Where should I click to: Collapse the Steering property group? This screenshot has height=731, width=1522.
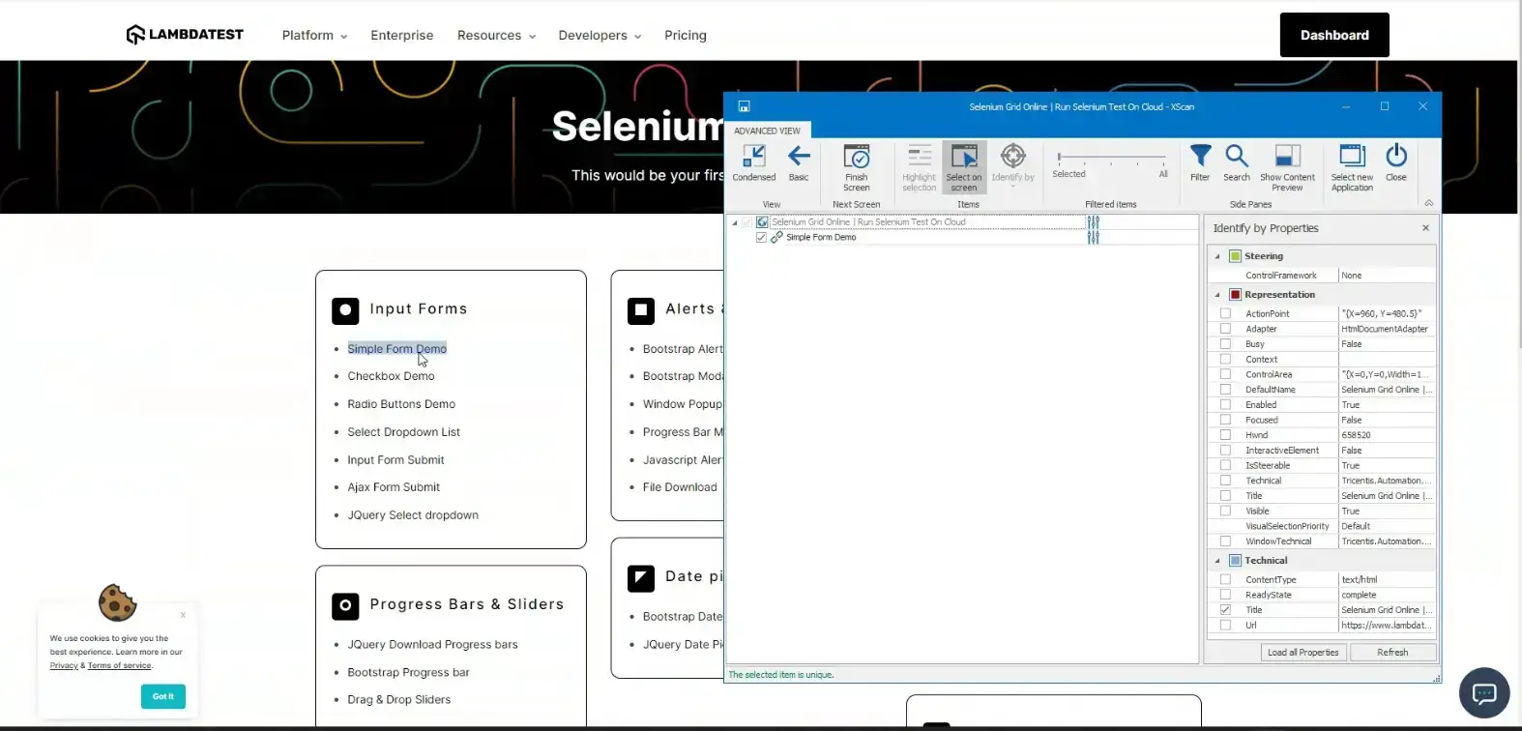1217,256
